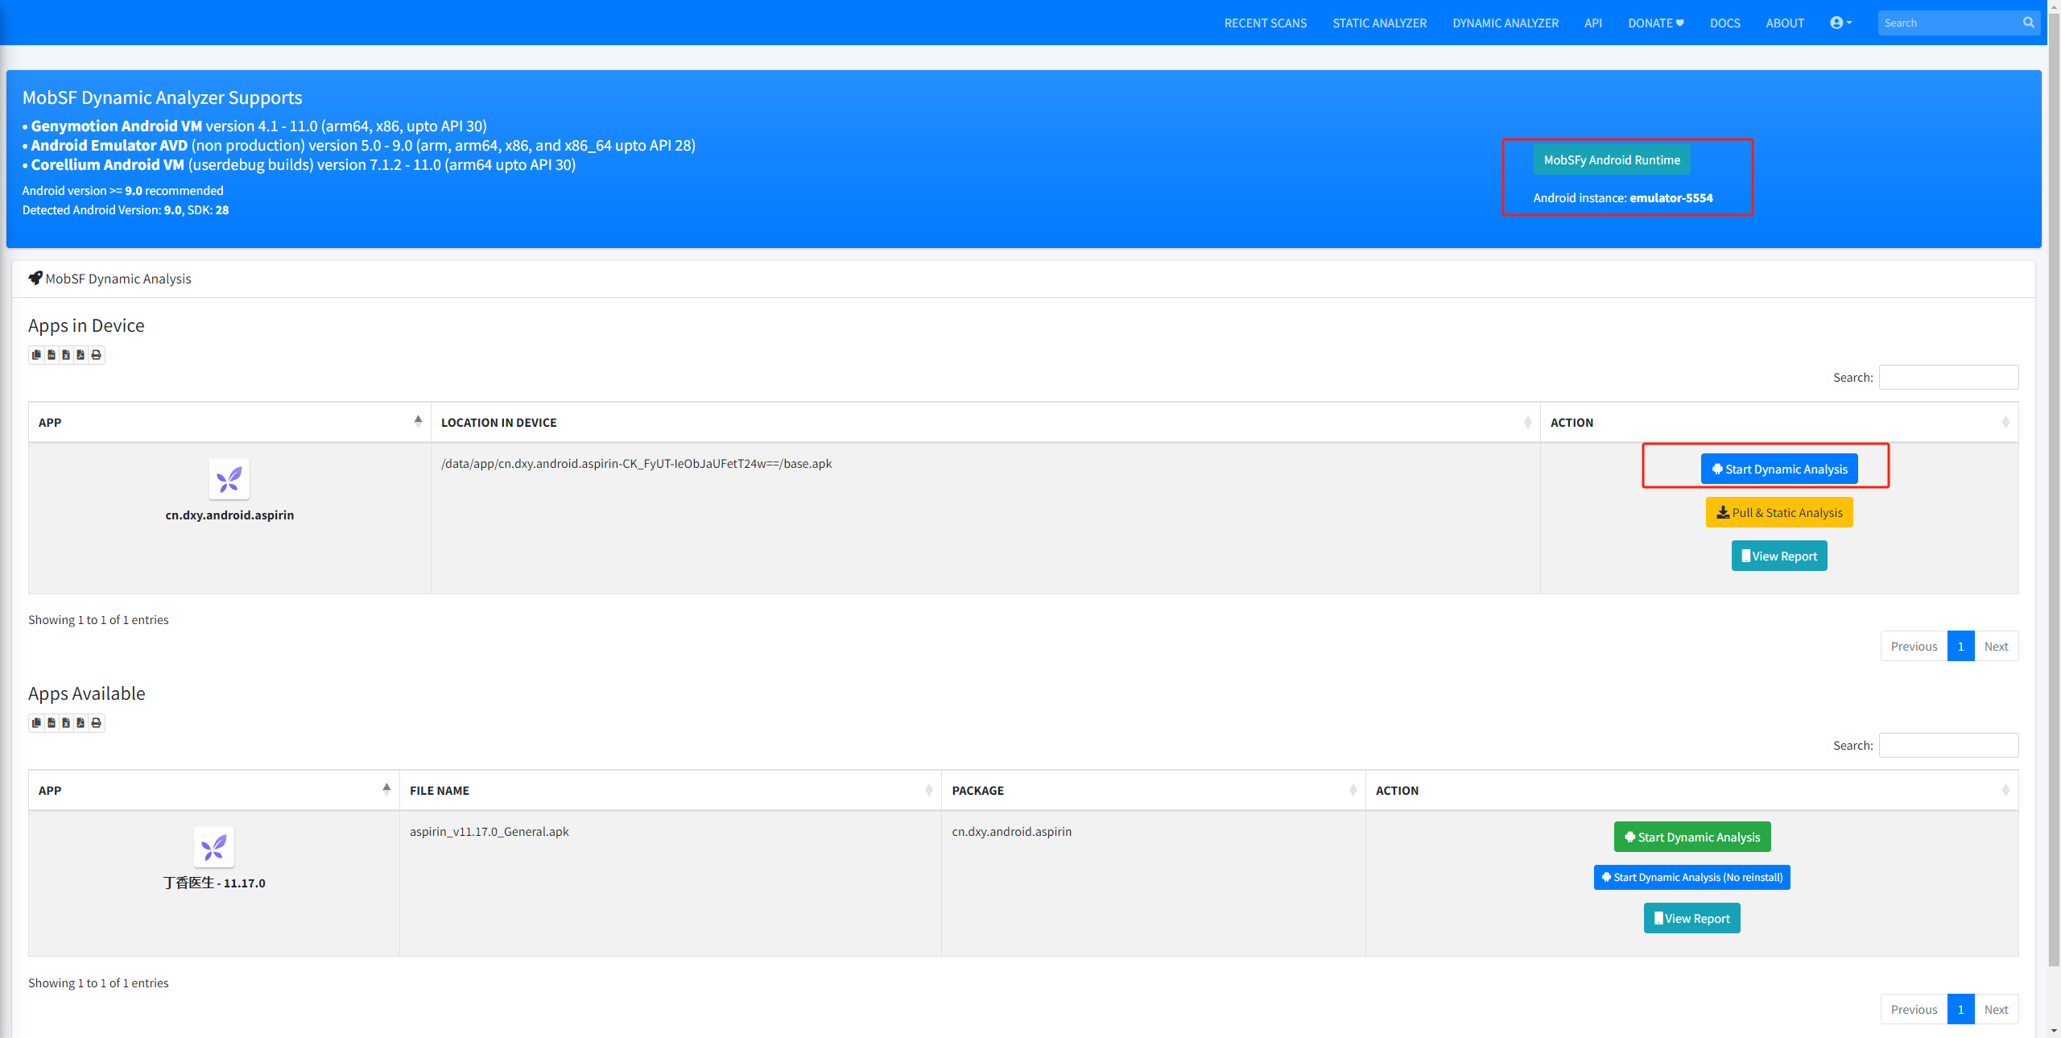Sort Apps Available by APP column
The width and height of the screenshot is (2061, 1038).
tap(214, 790)
